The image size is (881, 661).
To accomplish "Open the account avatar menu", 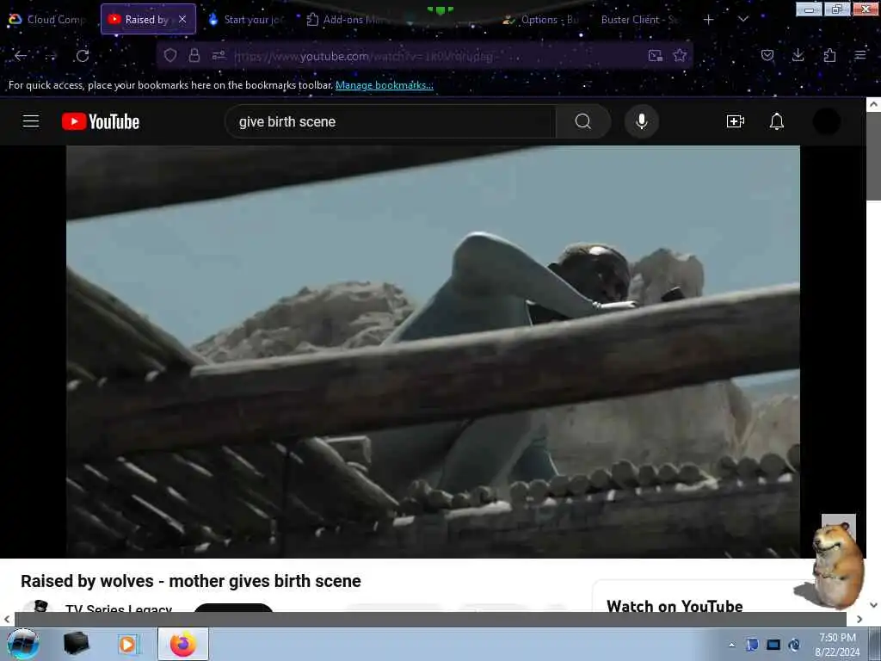I will pyautogui.click(x=827, y=121).
